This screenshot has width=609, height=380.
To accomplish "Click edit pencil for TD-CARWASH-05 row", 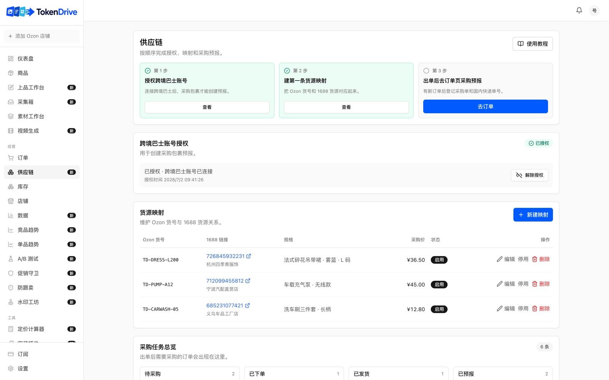I will click(x=500, y=309).
